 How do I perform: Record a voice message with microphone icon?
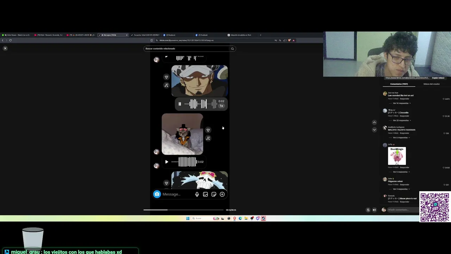tap(197, 194)
